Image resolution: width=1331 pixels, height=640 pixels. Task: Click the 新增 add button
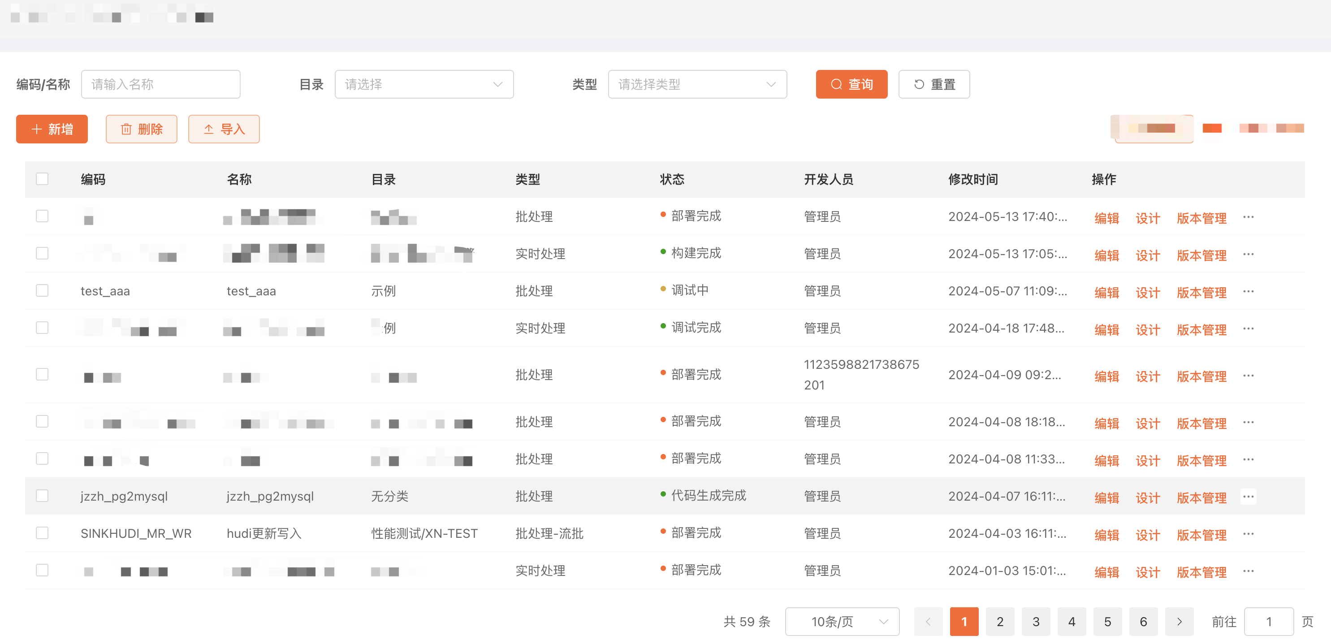[52, 129]
